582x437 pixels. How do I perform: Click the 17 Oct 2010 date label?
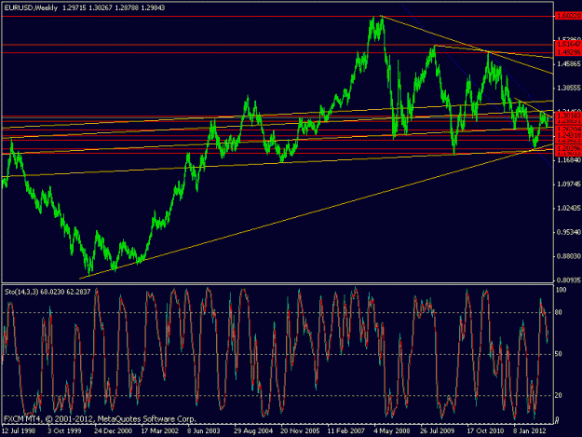485,430
